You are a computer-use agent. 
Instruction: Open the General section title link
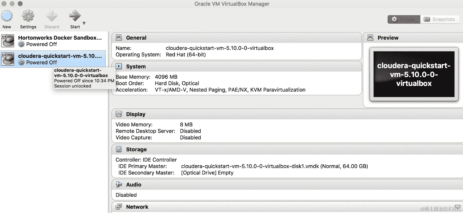pyautogui.click(x=136, y=38)
